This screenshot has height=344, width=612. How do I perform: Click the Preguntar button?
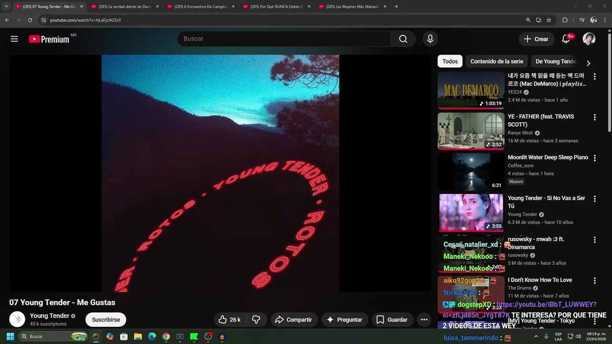(x=344, y=320)
